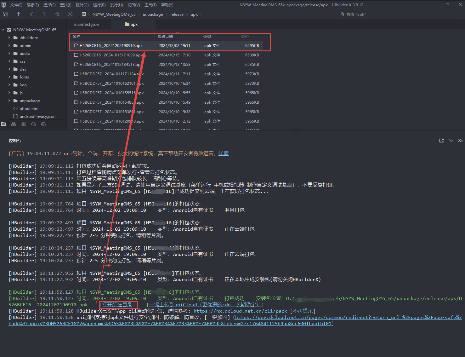Click the release breadcrumb segment

click(177, 14)
